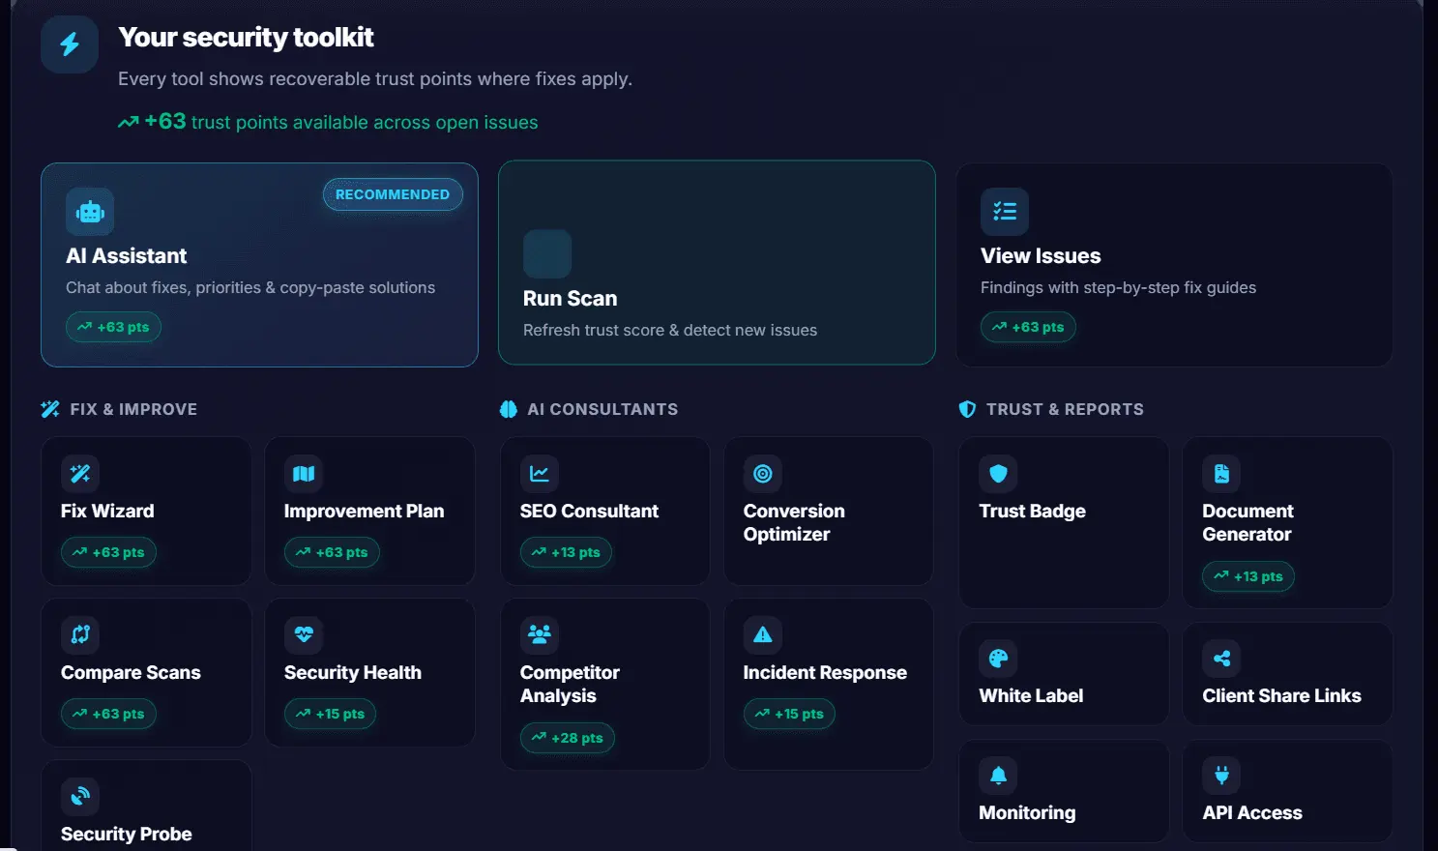
Task: Click the View Issues checklist icon
Action: 1005,212
